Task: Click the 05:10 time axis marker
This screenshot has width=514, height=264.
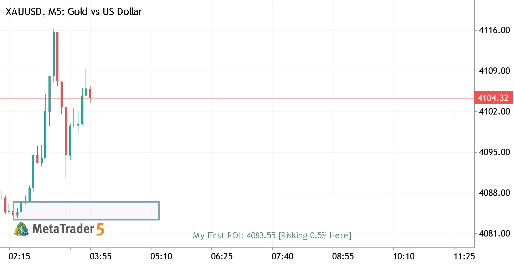Action: click(161, 256)
